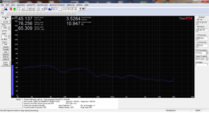Viewport: 209px width, 113px height.
Task: Click the dB Top field 170 dB SPL
Action: (203, 23)
